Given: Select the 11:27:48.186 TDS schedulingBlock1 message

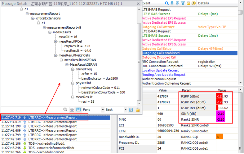Looking at the screenshot, I should (x=55, y=143).
